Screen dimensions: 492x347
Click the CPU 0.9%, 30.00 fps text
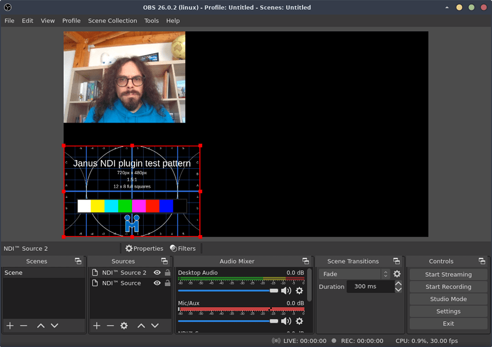[x=427, y=341]
